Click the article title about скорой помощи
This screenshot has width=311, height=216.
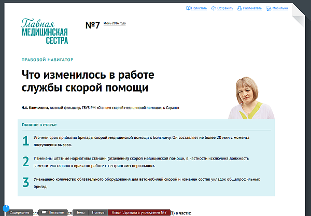point(88,81)
